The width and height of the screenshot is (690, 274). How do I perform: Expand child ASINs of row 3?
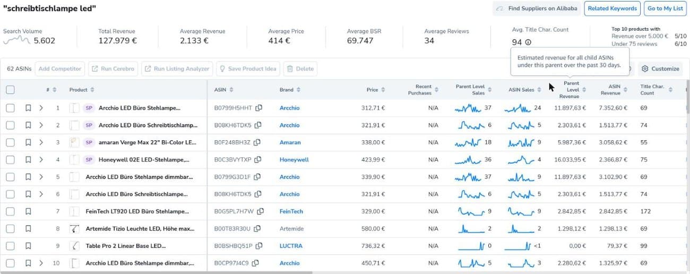coord(41,143)
